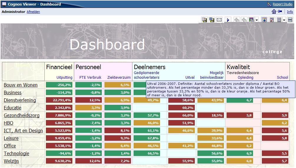
Task: Click the 6,9 Opleiding score for Technologie
Action: tap(240, 153)
